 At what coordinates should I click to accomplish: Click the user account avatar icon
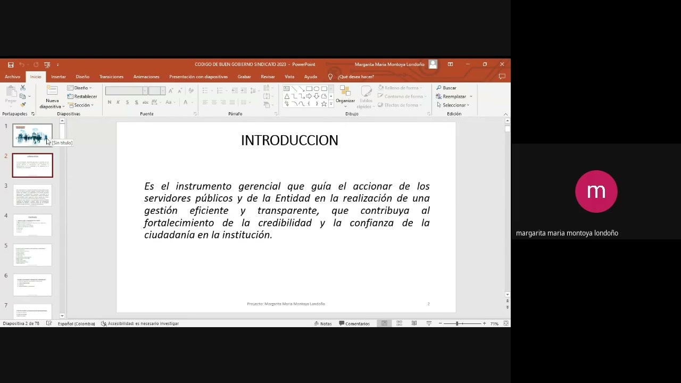pos(433,64)
